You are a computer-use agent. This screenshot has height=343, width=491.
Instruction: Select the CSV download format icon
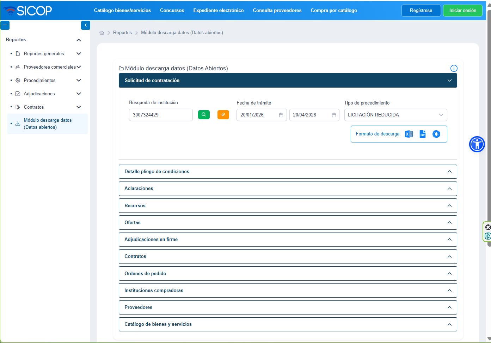tap(422, 134)
